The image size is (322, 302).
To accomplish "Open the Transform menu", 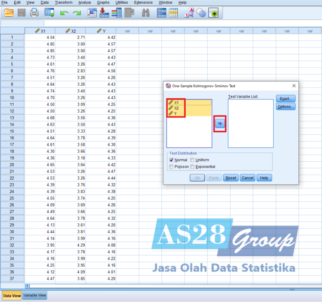I will tap(63, 3).
